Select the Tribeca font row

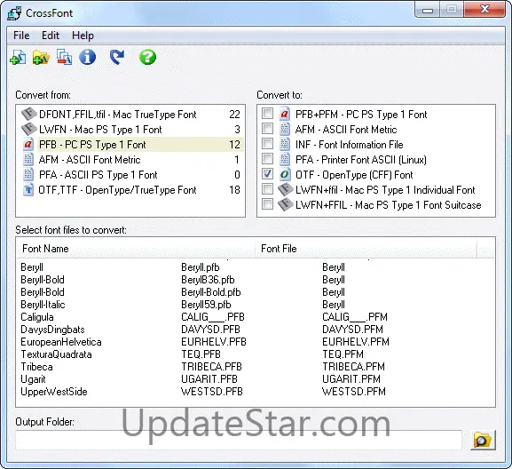256,366
